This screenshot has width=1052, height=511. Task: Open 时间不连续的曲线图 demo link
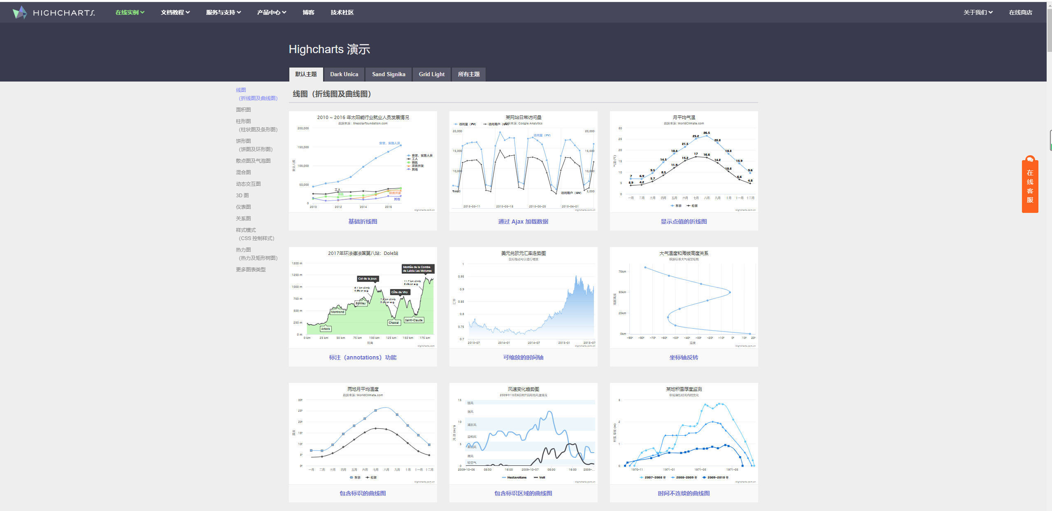(x=684, y=493)
